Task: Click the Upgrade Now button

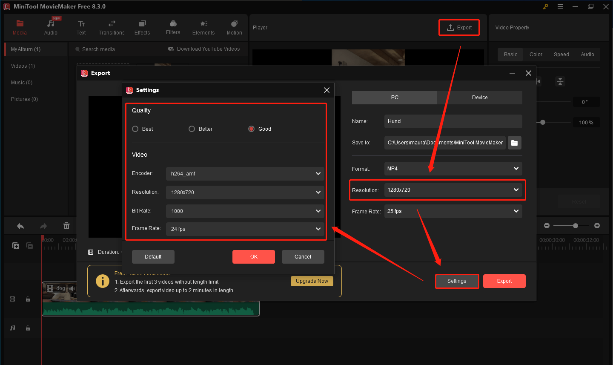Action: point(312,281)
